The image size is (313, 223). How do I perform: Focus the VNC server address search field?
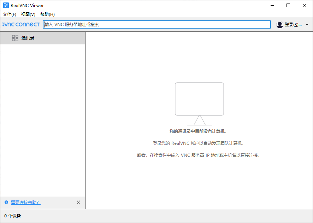(157, 25)
